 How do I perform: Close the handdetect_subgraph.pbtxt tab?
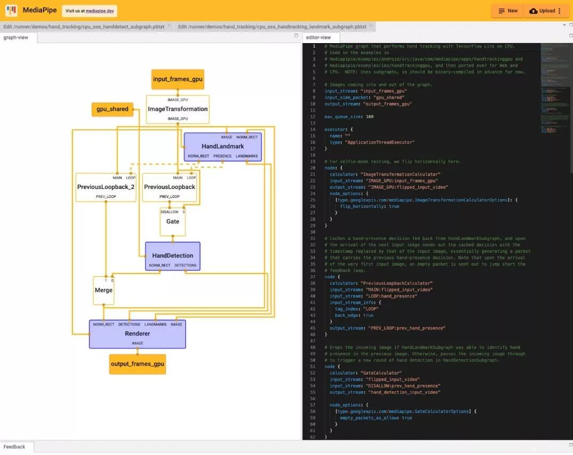[x=169, y=26]
